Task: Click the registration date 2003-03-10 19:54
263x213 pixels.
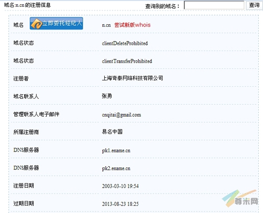Action: coord(120,186)
